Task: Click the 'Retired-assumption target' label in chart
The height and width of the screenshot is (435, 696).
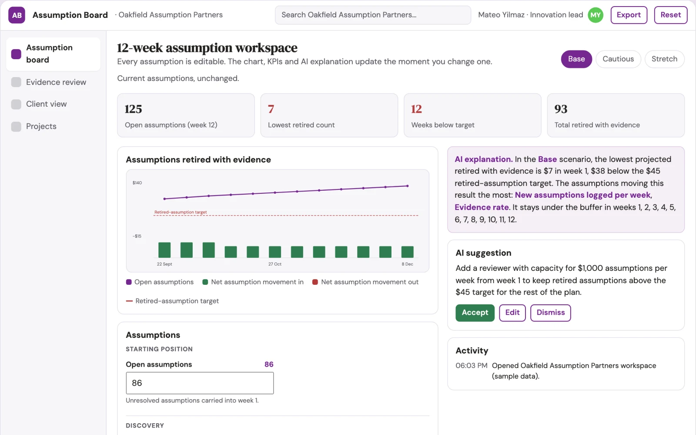Action: pos(181,212)
